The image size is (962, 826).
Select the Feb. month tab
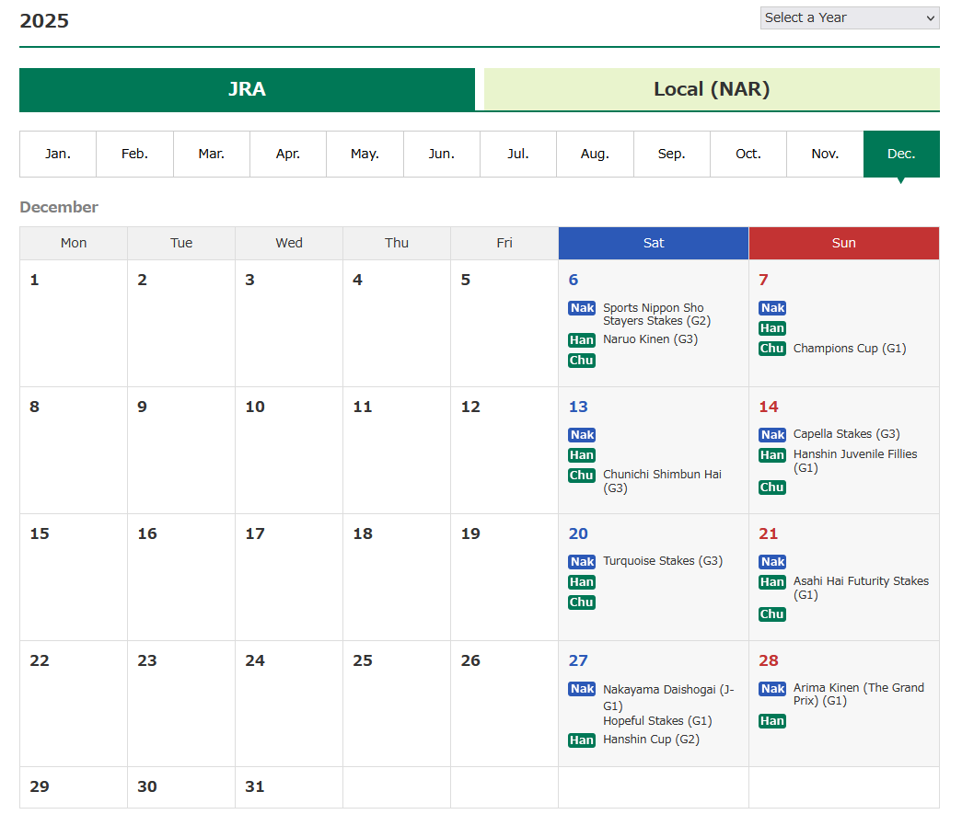point(134,154)
